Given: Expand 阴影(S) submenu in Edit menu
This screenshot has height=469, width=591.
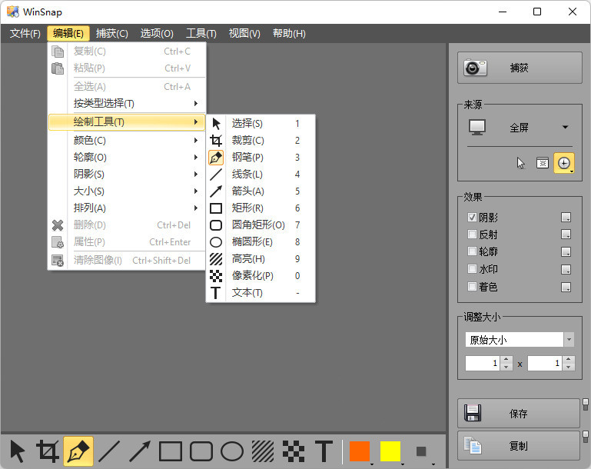Looking at the screenshot, I should 127,175.
